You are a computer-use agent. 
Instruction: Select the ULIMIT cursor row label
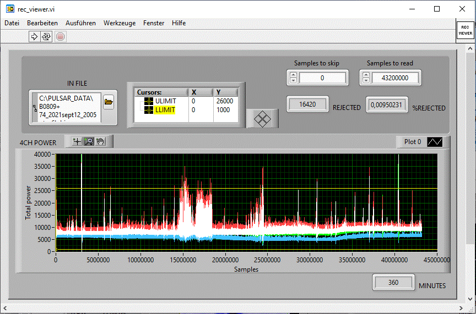click(165, 101)
